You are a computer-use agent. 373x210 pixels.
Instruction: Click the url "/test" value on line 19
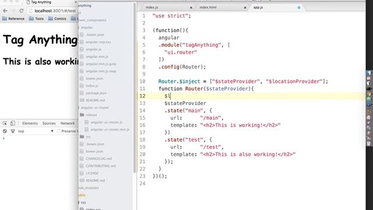(x=210, y=147)
